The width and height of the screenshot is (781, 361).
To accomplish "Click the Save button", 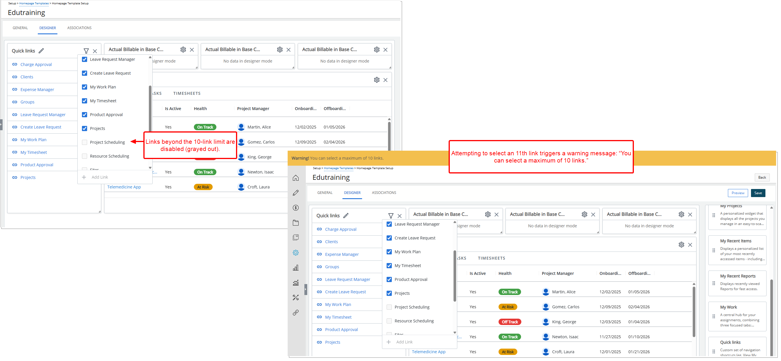I will point(758,193).
